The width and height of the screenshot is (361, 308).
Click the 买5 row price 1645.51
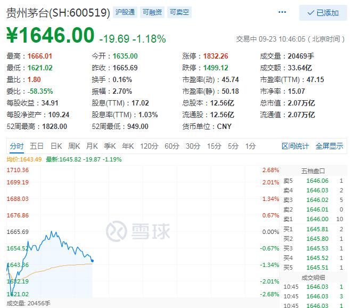(x=317, y=268)
